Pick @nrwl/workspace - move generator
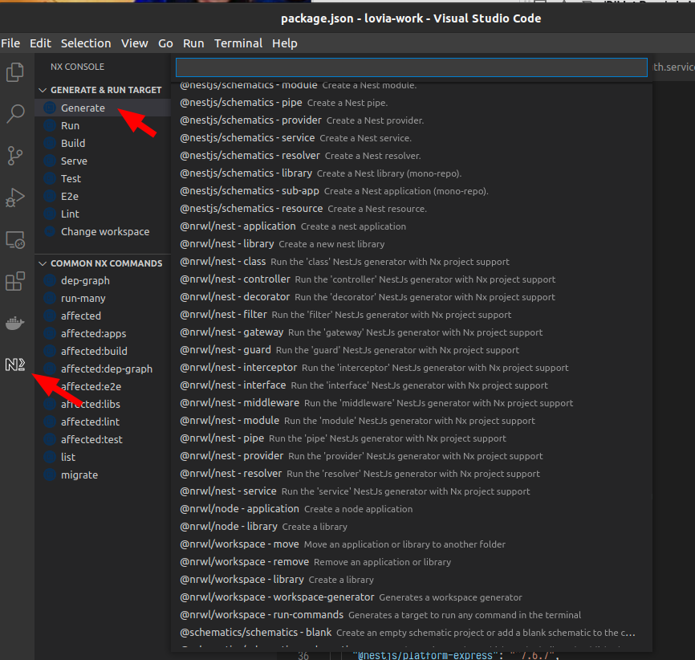This screenshot has width=695, height=660. [x=412, y=544]
